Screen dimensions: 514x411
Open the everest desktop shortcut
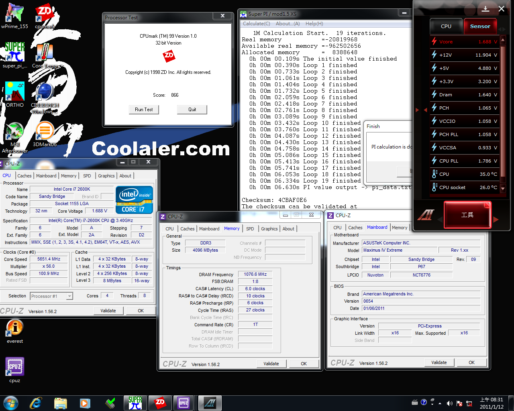tap(14, 332)
